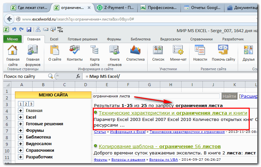Switch to the Разработчик ribbon tab
Image resolution: width=261 pixels, height=167 pixels.
click(233, 39)
